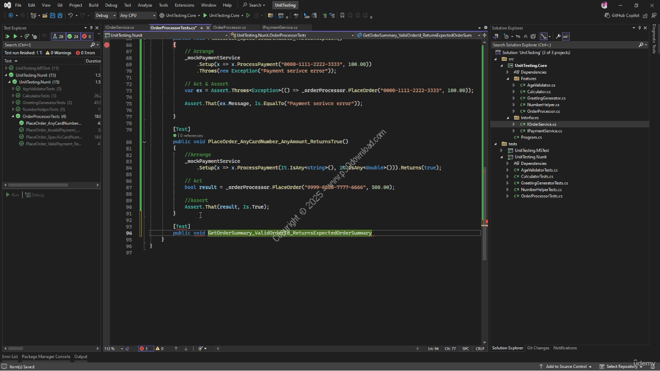Click the Test Explorer search magnifier icon

[93, 45]
